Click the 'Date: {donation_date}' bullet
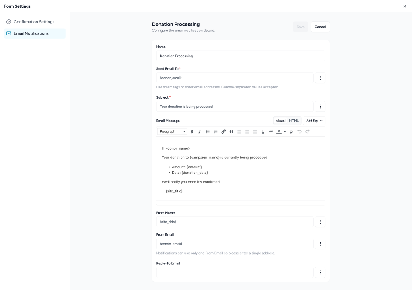Image resolution: width=412 pixels, height=290 pixels. (190, 173)
